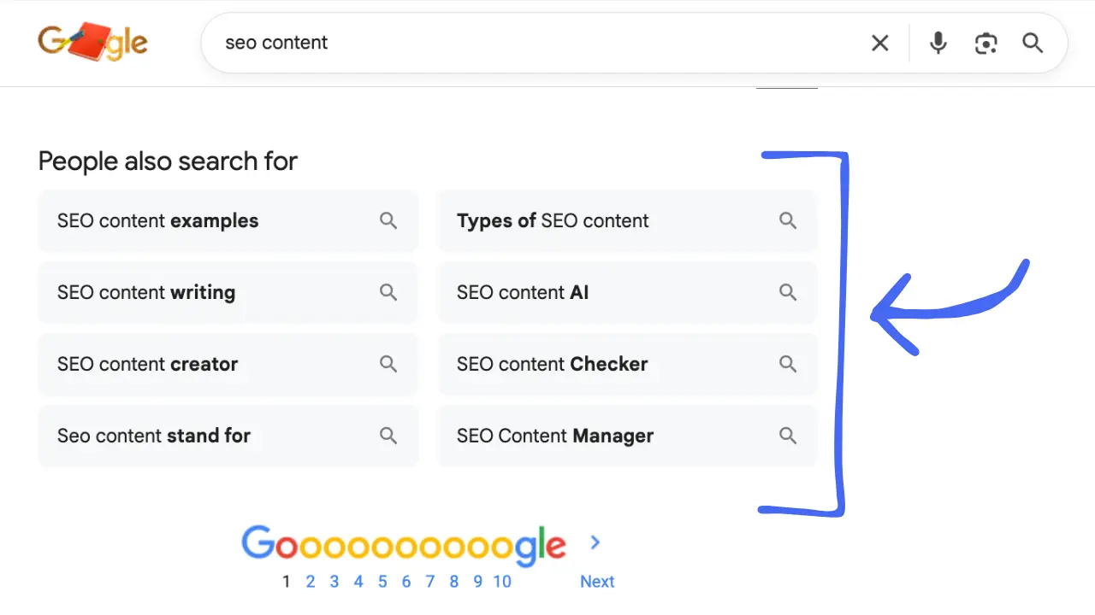The height and width of the screenshot is (615, 1095).
Task: Open results page 10
Action: [x=502, y=582]
